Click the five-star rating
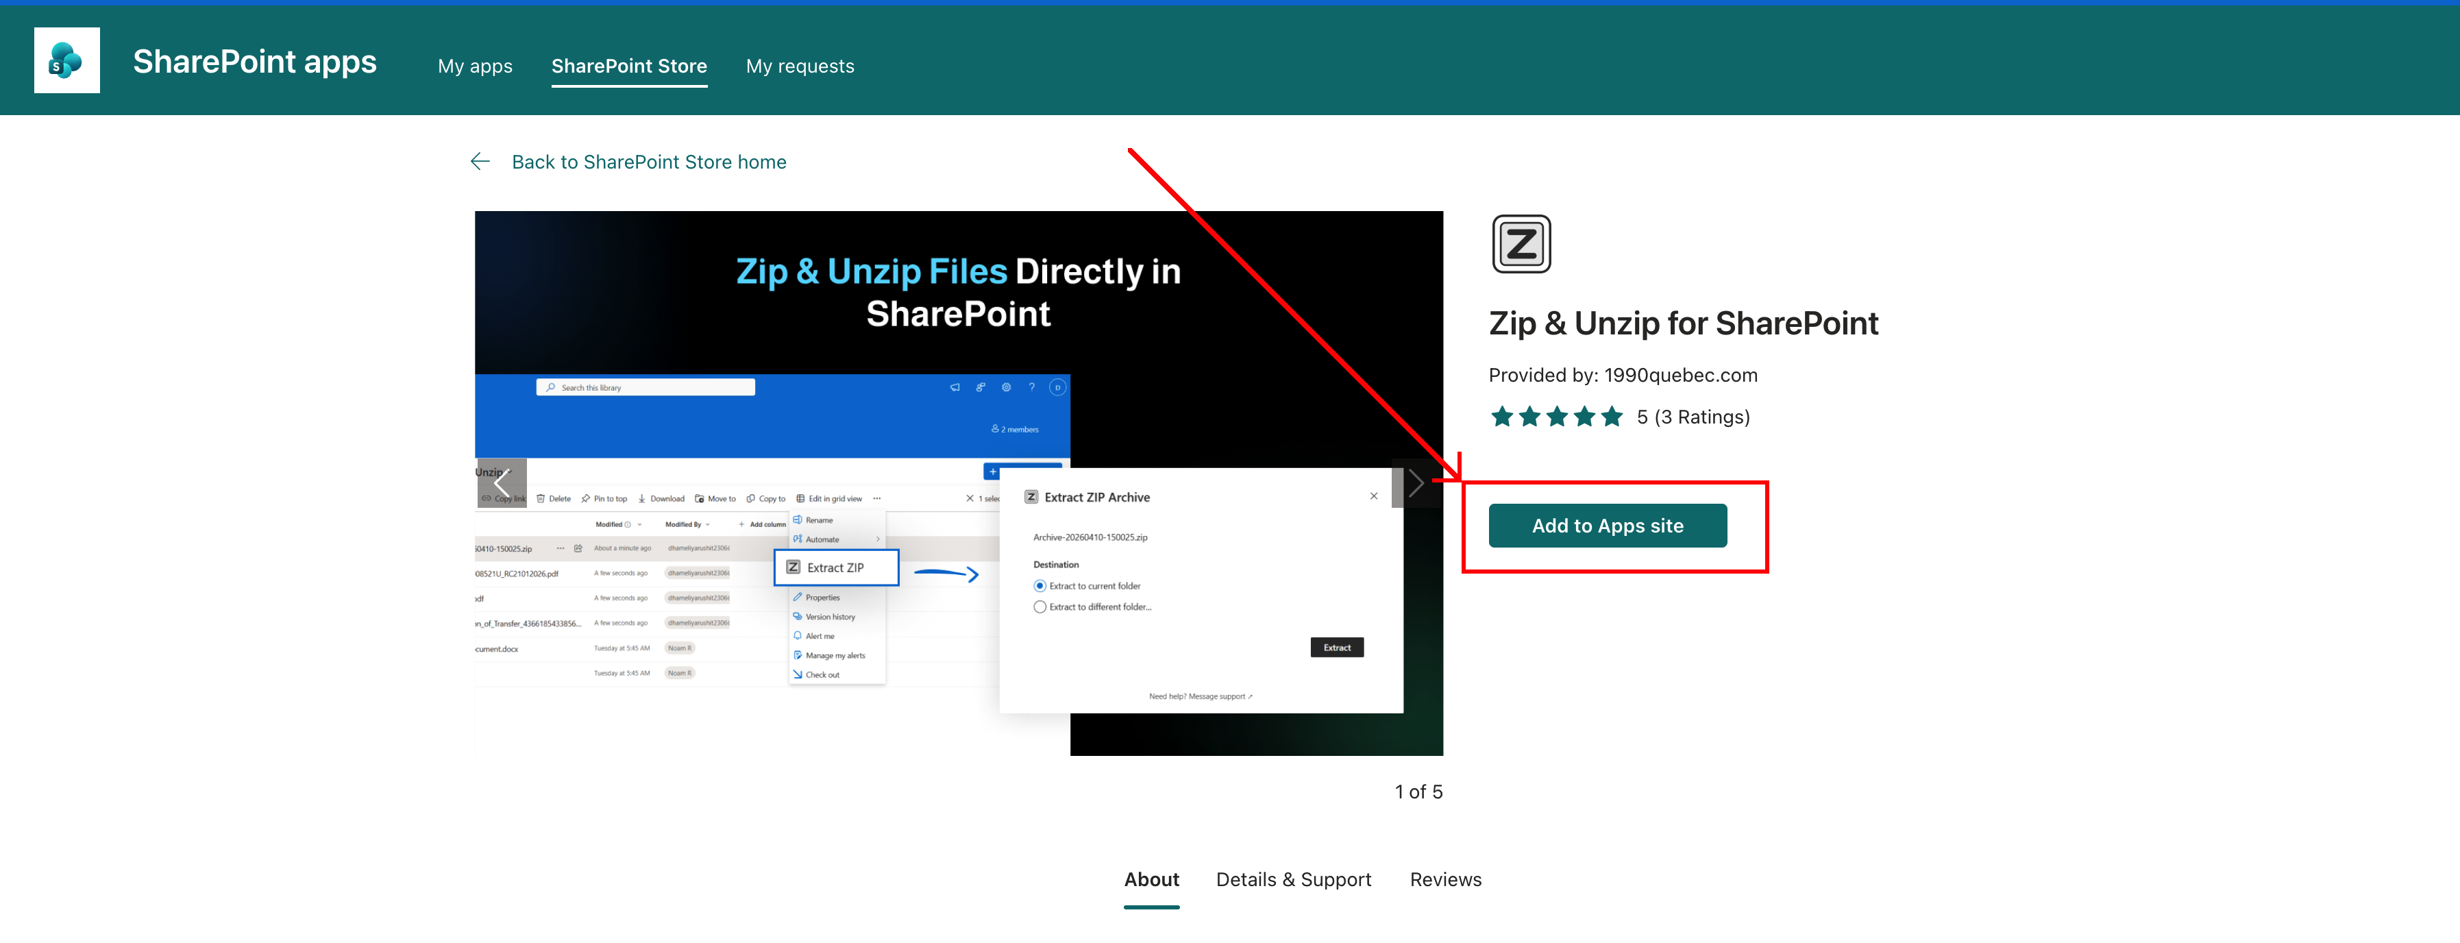The image size is (2460, 943). [x=1557, y=417]
